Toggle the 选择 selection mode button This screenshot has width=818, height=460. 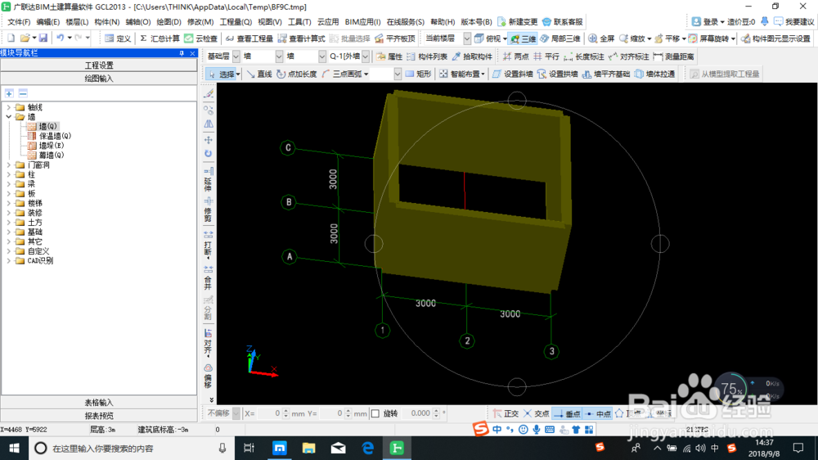(223, 74)
